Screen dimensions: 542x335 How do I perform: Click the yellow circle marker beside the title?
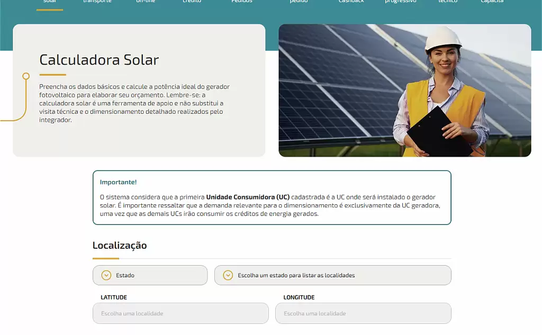[x=26, y=76]
